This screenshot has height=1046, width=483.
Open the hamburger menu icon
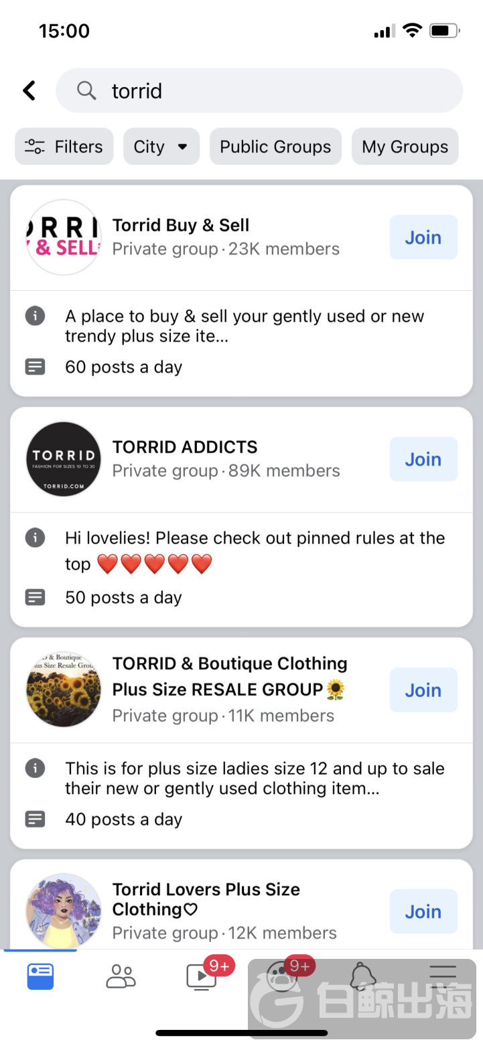click(443, 976)
